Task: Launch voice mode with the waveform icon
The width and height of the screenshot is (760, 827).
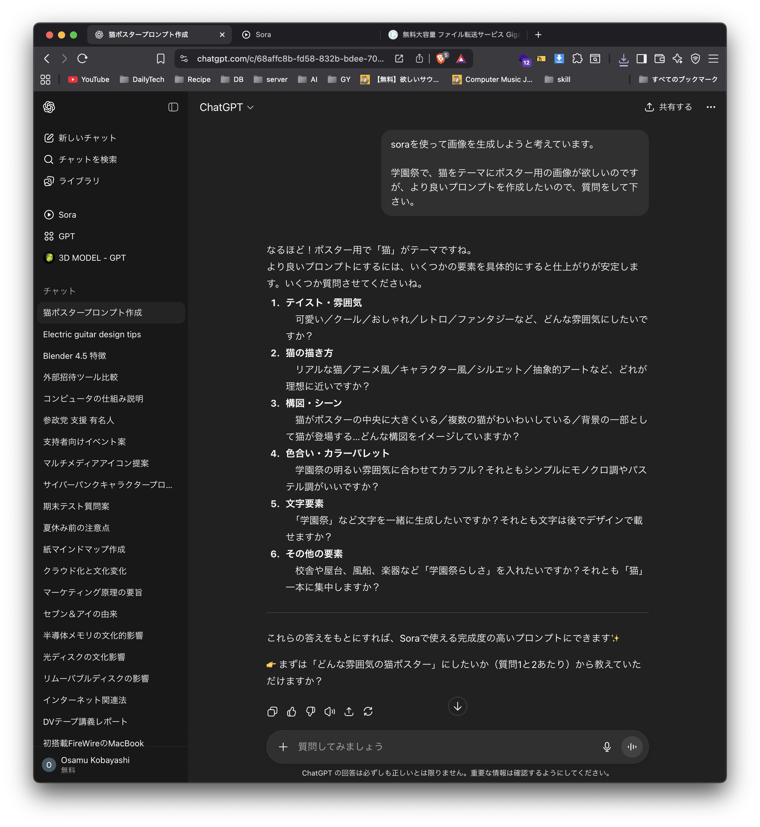Action: pyautogui.click(x=632, y=747)
